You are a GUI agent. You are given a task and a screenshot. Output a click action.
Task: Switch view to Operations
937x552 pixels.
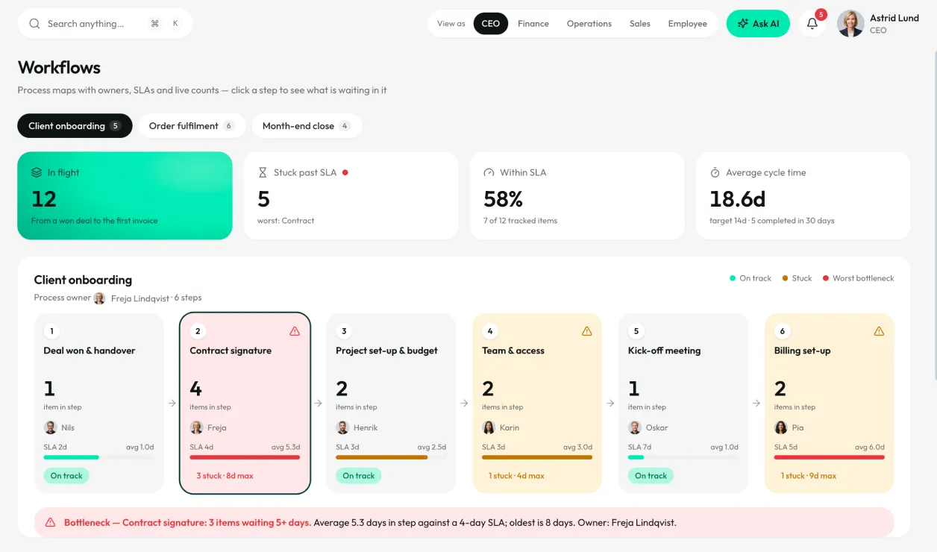click(589, 24)
